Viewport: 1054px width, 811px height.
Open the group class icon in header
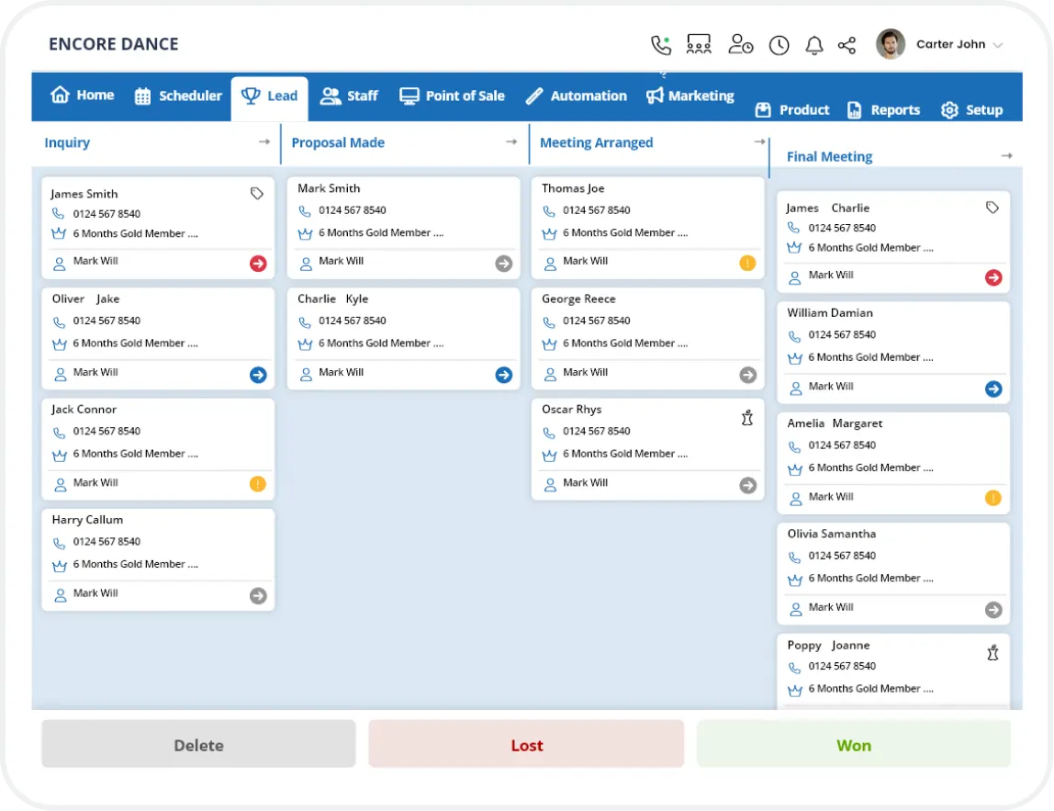(699, 44)
